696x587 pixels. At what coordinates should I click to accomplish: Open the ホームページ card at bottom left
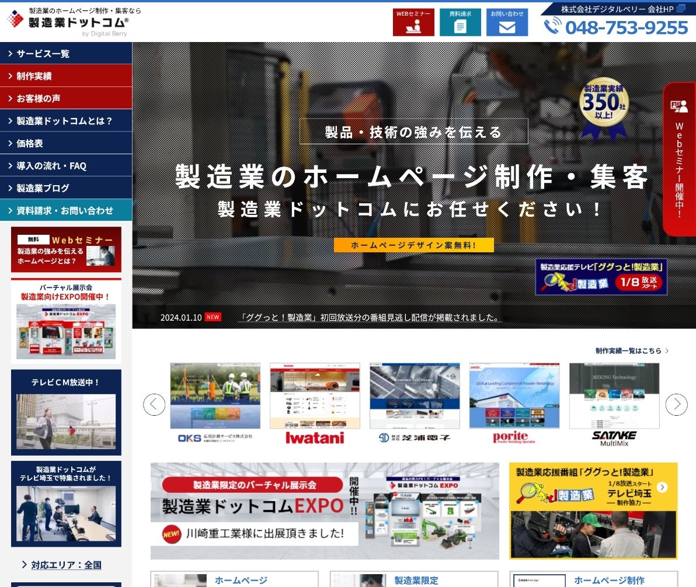[x=234, y=579]
